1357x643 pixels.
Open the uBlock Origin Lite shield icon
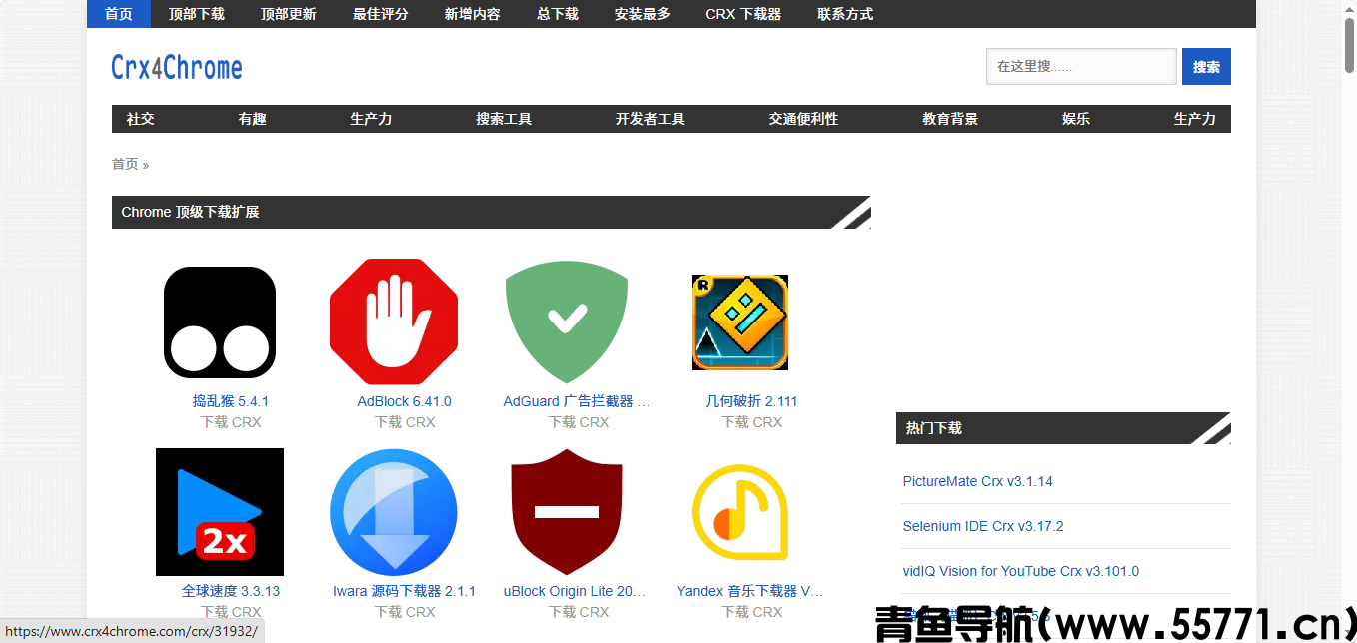pos(567,512)
